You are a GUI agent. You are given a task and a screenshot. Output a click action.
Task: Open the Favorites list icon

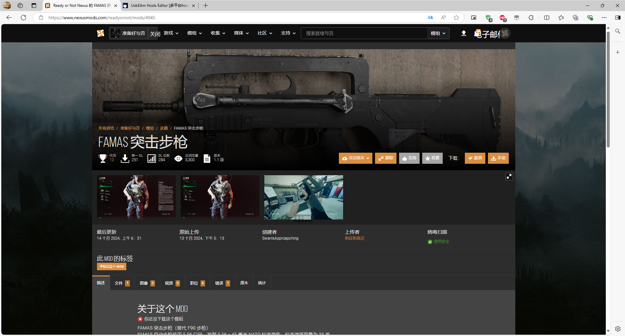point(561,18)
